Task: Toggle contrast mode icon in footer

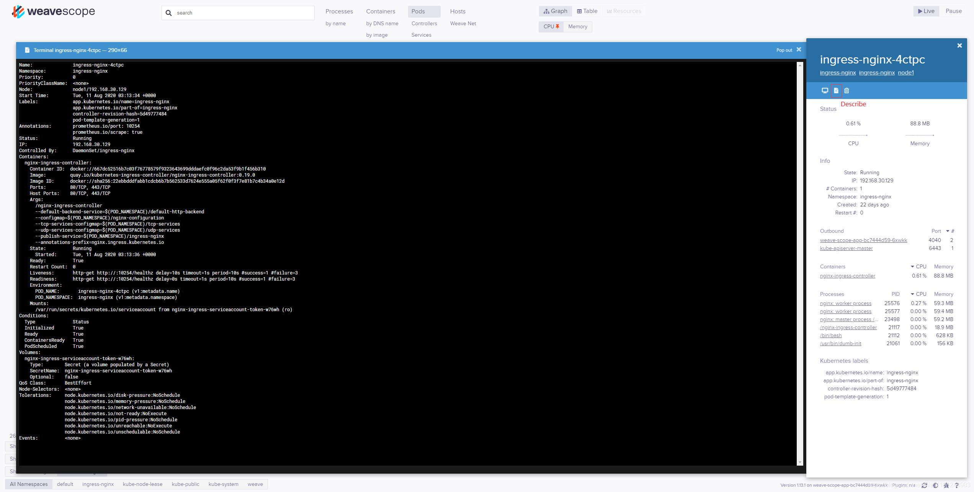Action: [935, 485]
